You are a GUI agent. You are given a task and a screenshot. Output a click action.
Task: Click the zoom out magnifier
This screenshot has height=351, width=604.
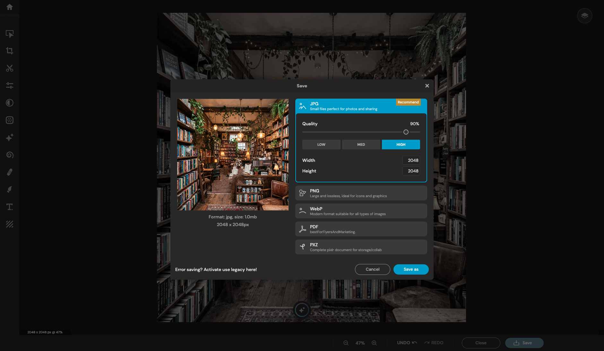pos(346,343)
